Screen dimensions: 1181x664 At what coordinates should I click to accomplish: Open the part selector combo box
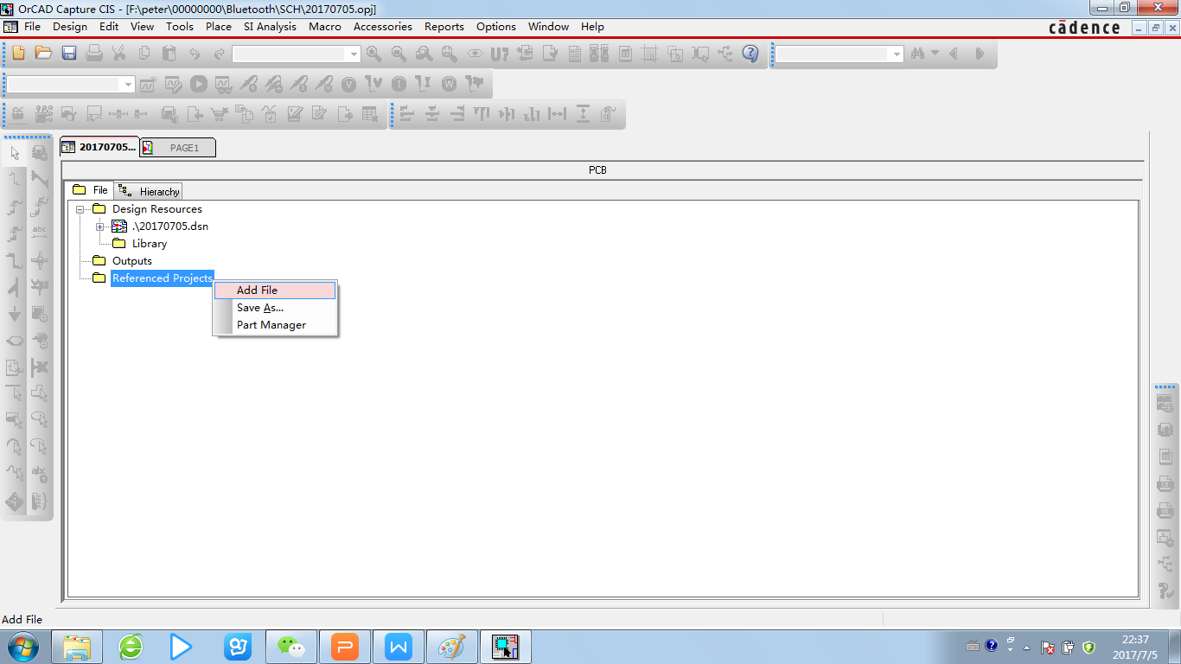pos(297,54)
